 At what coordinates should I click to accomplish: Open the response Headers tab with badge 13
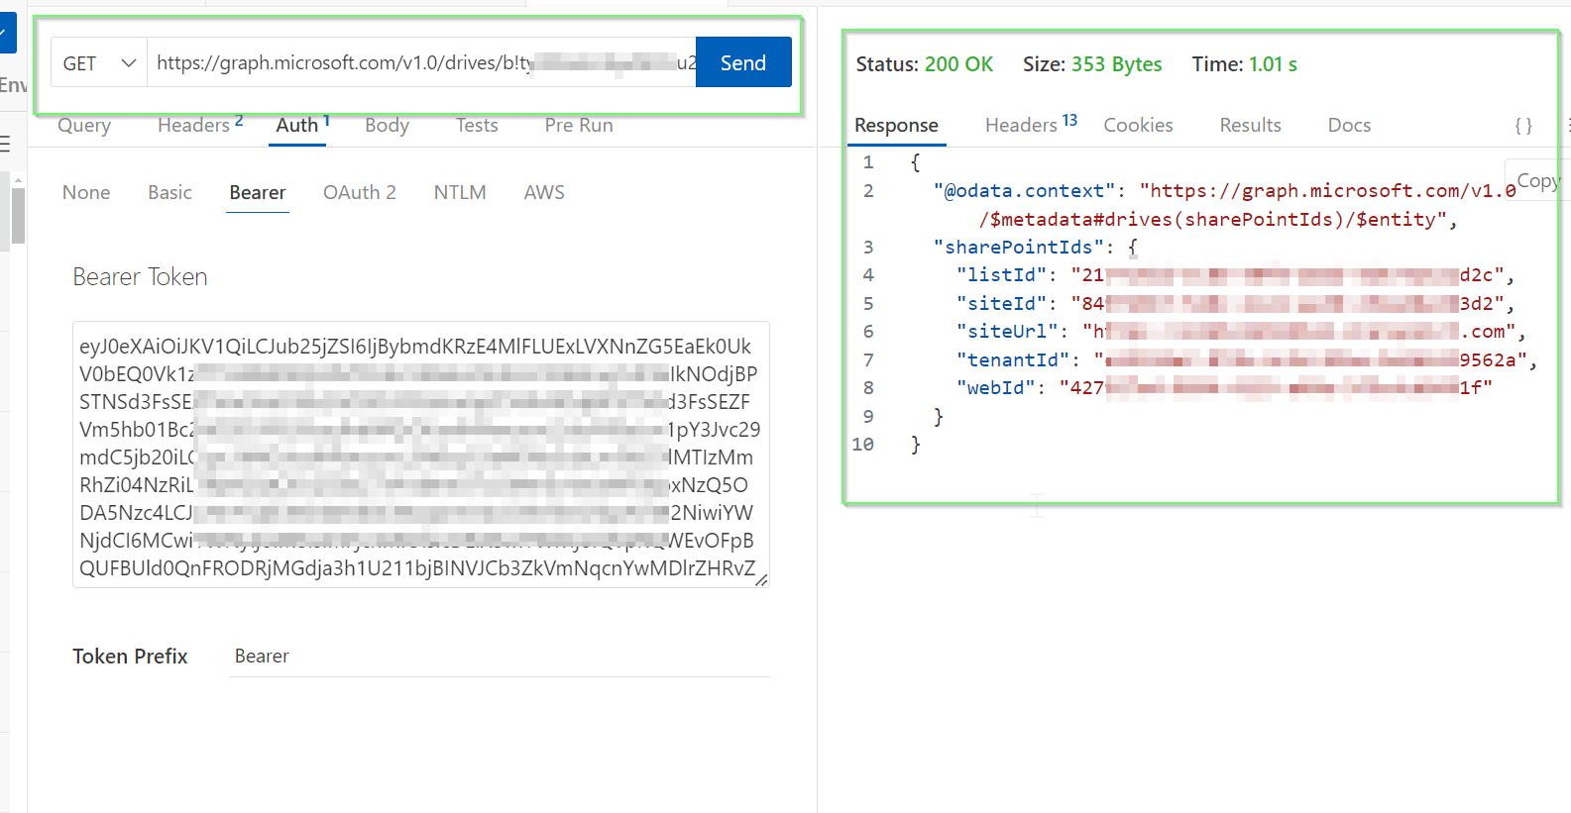(1031, 125)
